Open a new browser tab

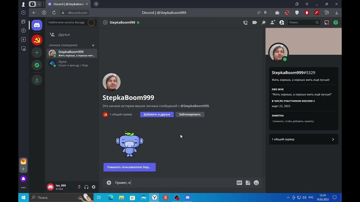96,4
